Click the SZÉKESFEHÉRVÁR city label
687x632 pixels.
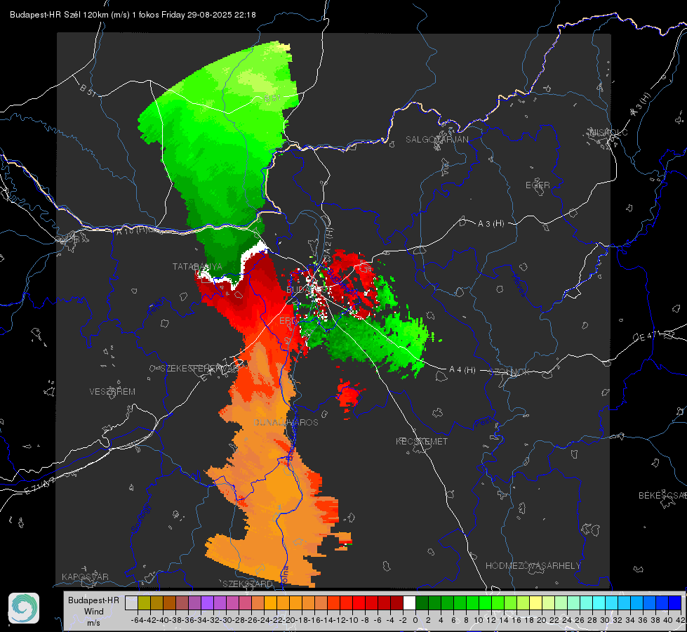tap(201, 369)
